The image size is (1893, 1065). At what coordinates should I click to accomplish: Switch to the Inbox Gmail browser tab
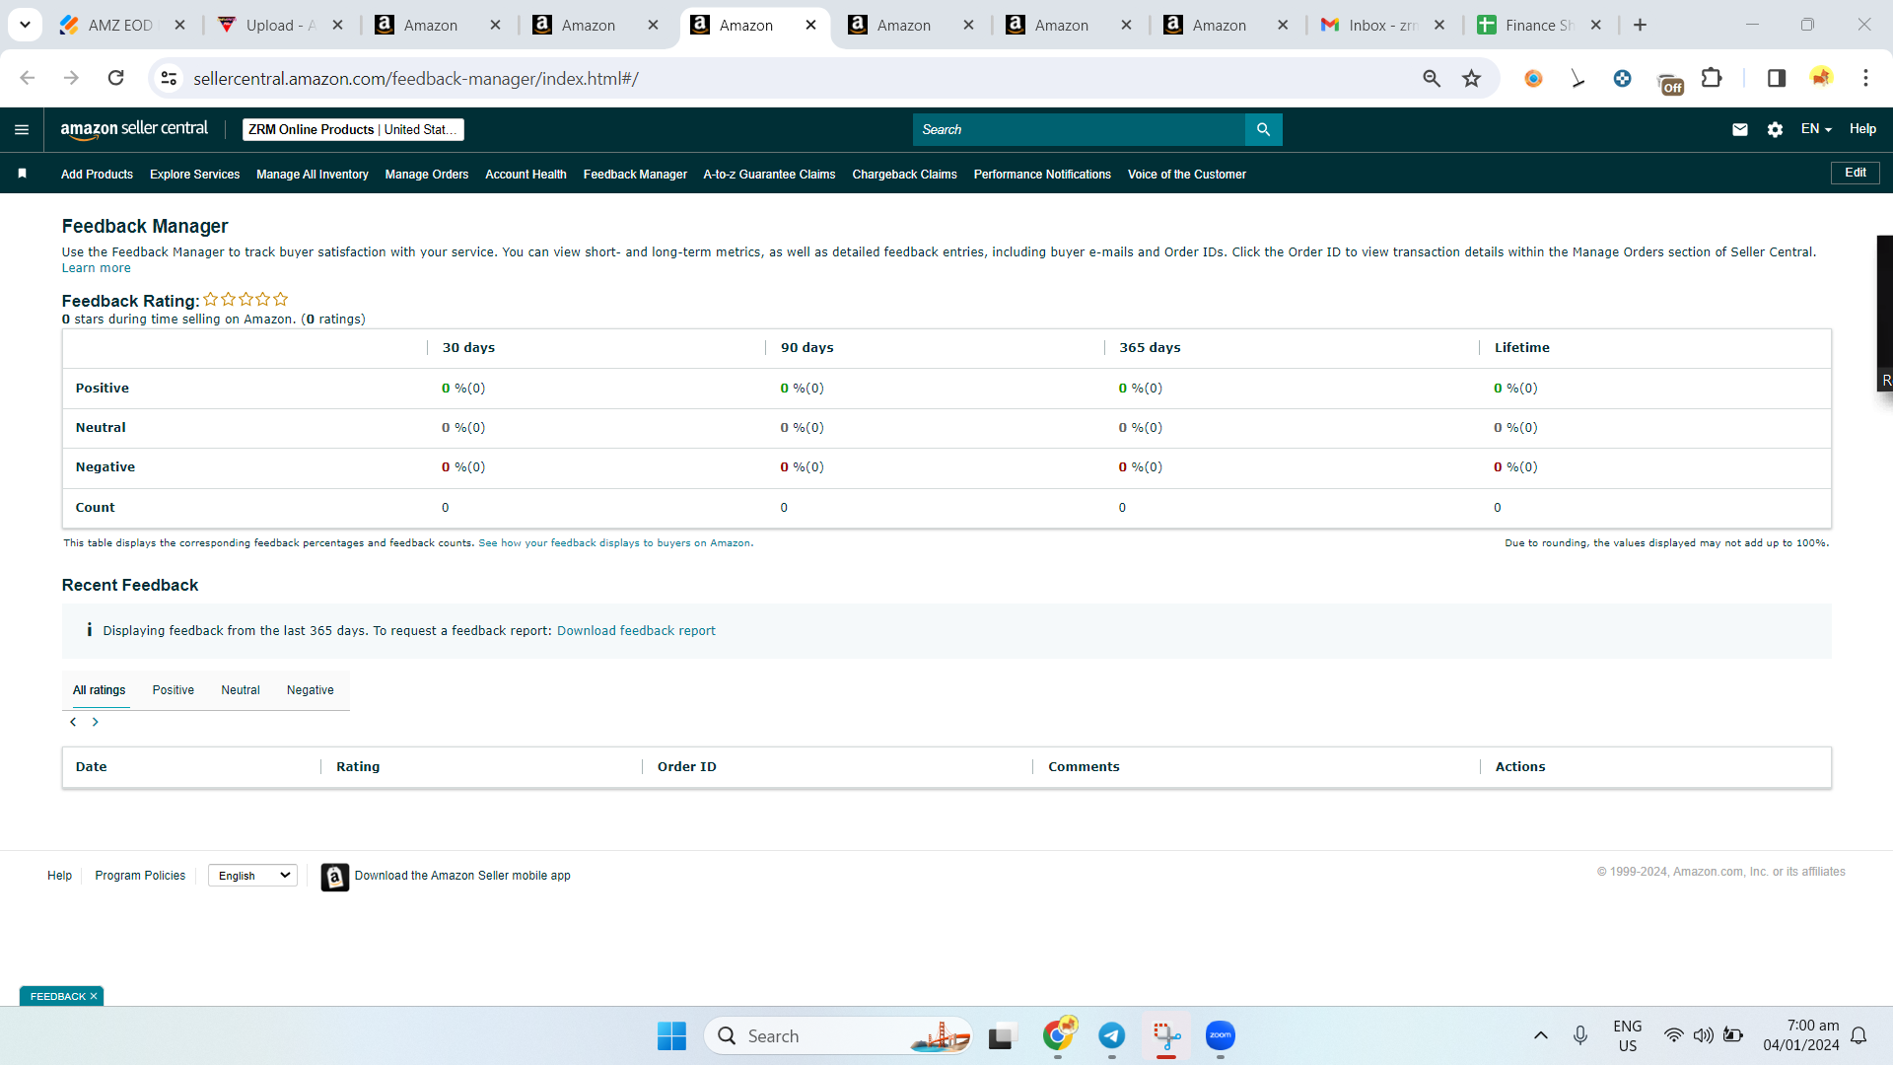click(x=1382, y=25)
